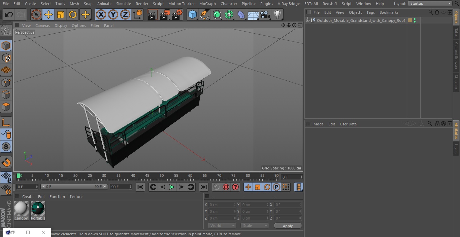Play the animation forwards

point(172,187)
